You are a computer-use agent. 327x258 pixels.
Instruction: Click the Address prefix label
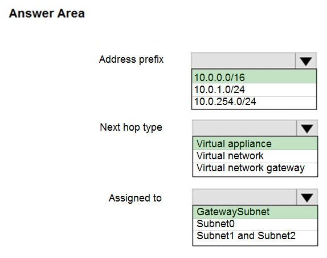click(x=131, y=59)
